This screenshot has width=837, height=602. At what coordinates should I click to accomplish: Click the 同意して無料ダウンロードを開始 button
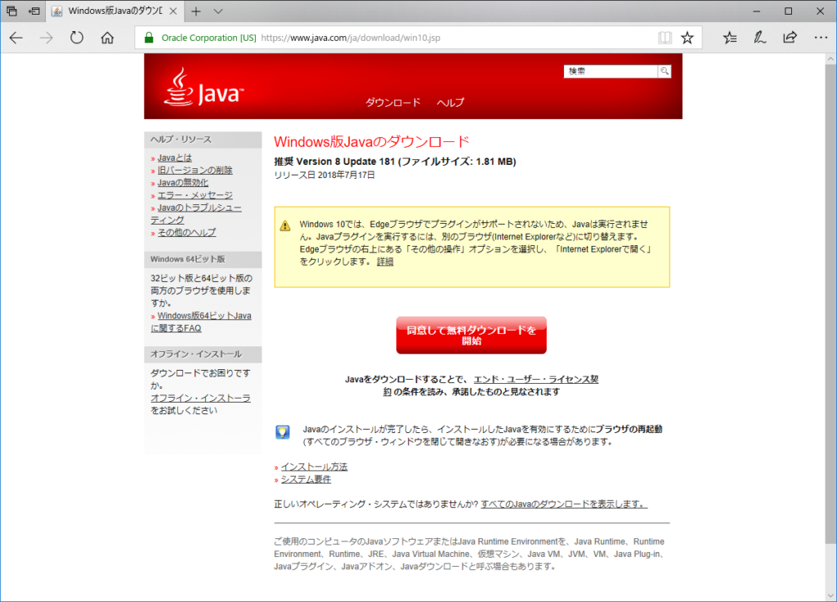pyautogui.click(x=472, y=336)
